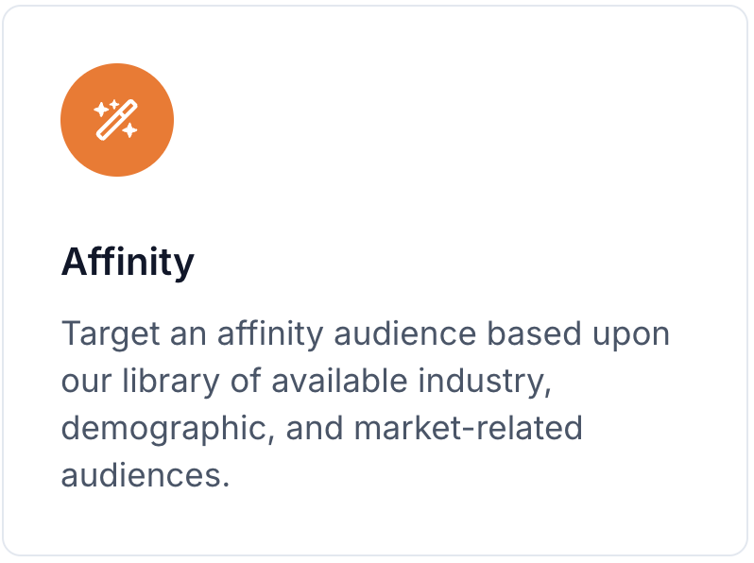Click the word 'market-related' in the card

(468, 428)
